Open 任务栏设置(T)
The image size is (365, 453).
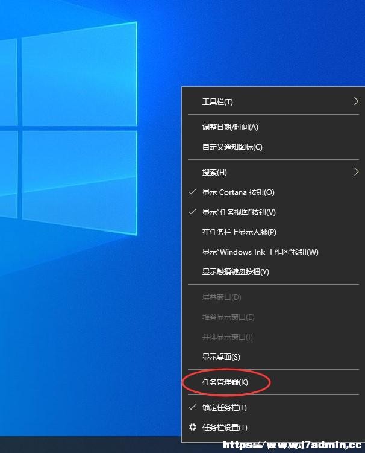coord(273,427)
